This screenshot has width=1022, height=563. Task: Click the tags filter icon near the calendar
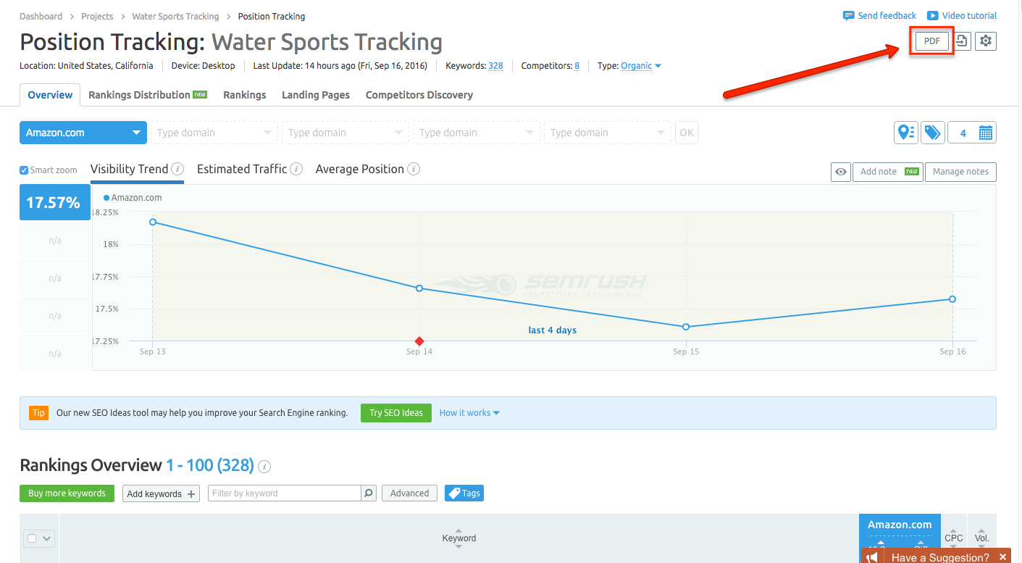pos(933,133)
